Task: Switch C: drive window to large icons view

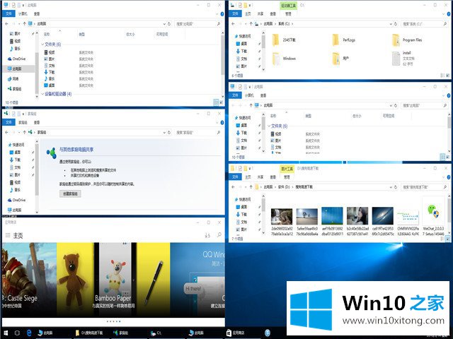Action: coord(448,76)
